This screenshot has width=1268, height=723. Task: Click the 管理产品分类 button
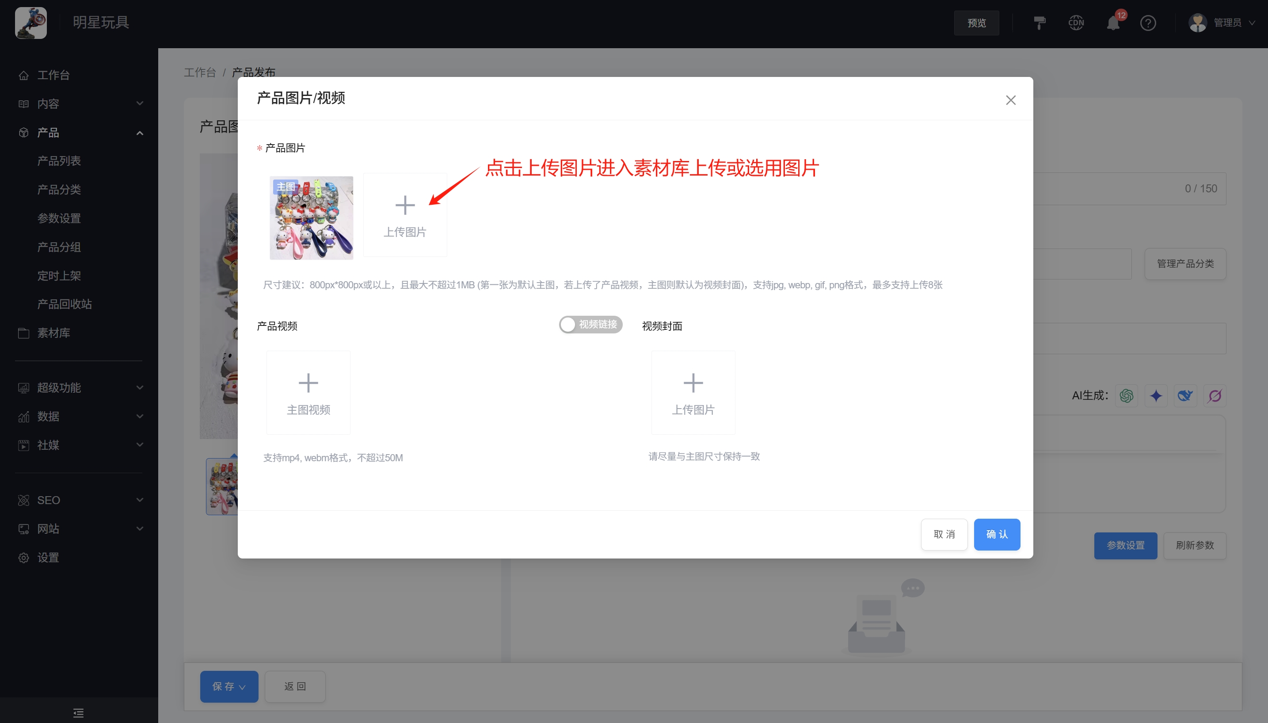pyautogui.click(x=1184, y=264)
